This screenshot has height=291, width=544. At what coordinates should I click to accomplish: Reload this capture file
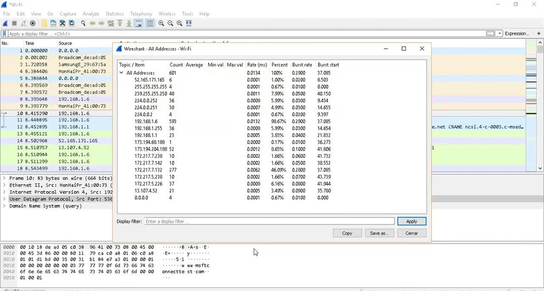click(71, 23)
